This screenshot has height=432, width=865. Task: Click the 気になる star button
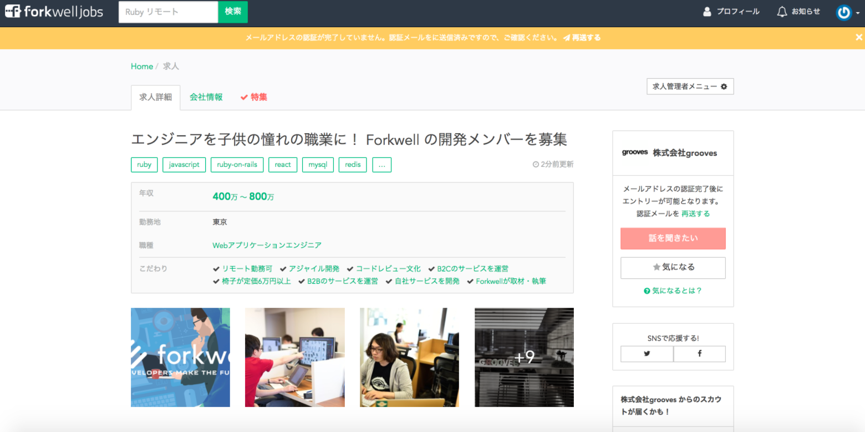click(x=673, y=267)
